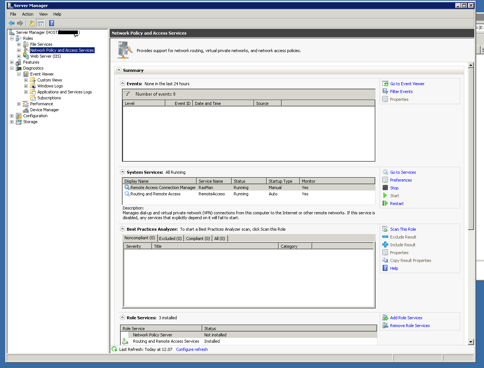Collapse the Summary section chevron
Viewport: 484px width, 368px height.
(119, 70)
